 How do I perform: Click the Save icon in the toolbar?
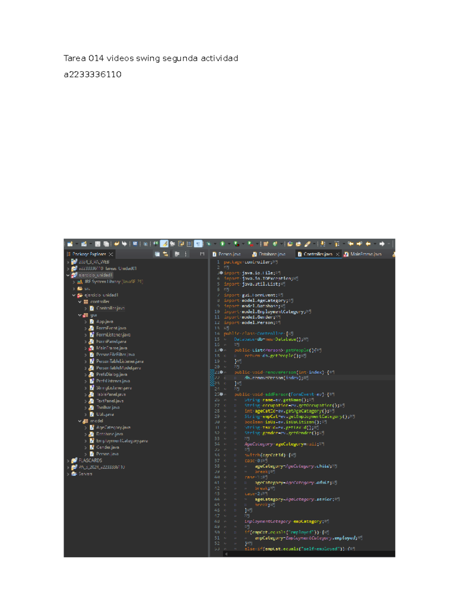tap(98, 243)
